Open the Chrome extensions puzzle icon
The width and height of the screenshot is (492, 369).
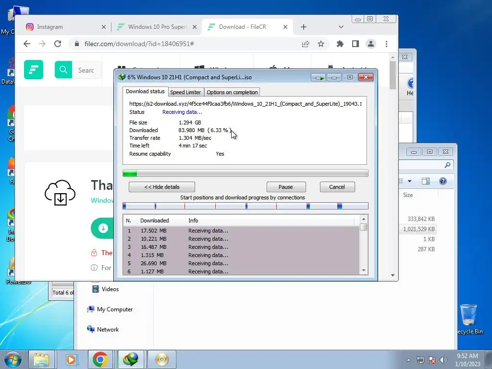pyautogui.click(x=340, y=44)
